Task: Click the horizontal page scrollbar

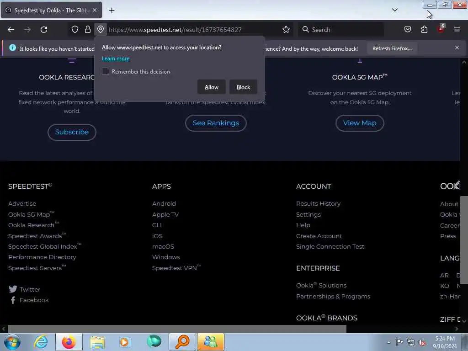Action: click(177, 329)
